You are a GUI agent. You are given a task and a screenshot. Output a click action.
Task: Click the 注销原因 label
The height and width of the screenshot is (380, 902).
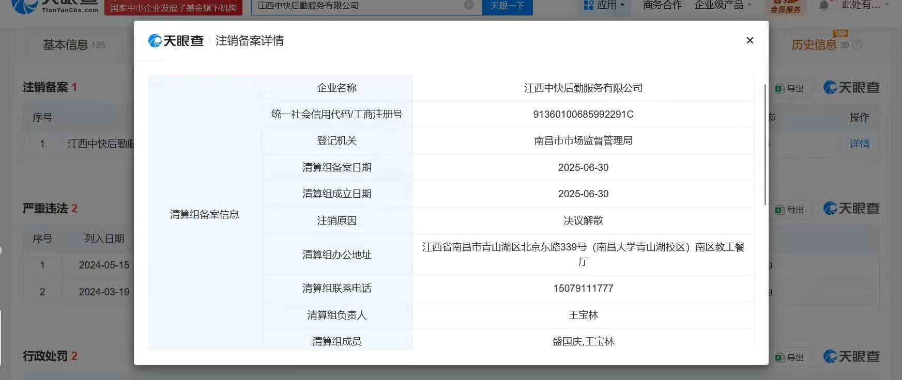click(337, 220)
